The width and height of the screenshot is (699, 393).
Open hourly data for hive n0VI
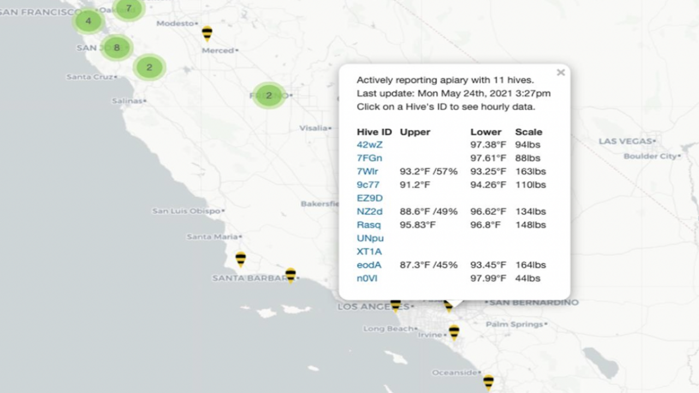point(367,278)
